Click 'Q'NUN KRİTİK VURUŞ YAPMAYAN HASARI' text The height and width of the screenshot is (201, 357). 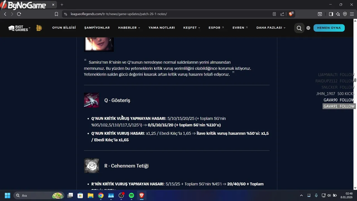[128, 118]
